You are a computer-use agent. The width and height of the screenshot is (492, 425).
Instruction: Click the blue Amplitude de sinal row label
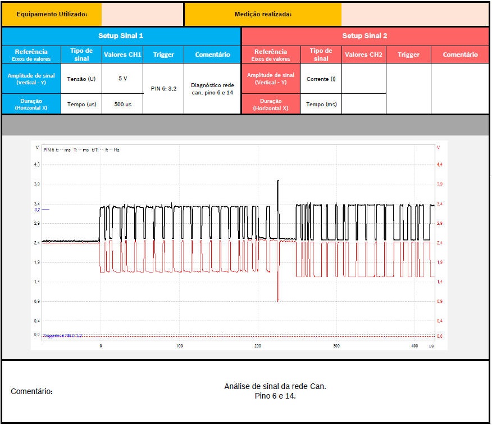click(x=31, y=79)
